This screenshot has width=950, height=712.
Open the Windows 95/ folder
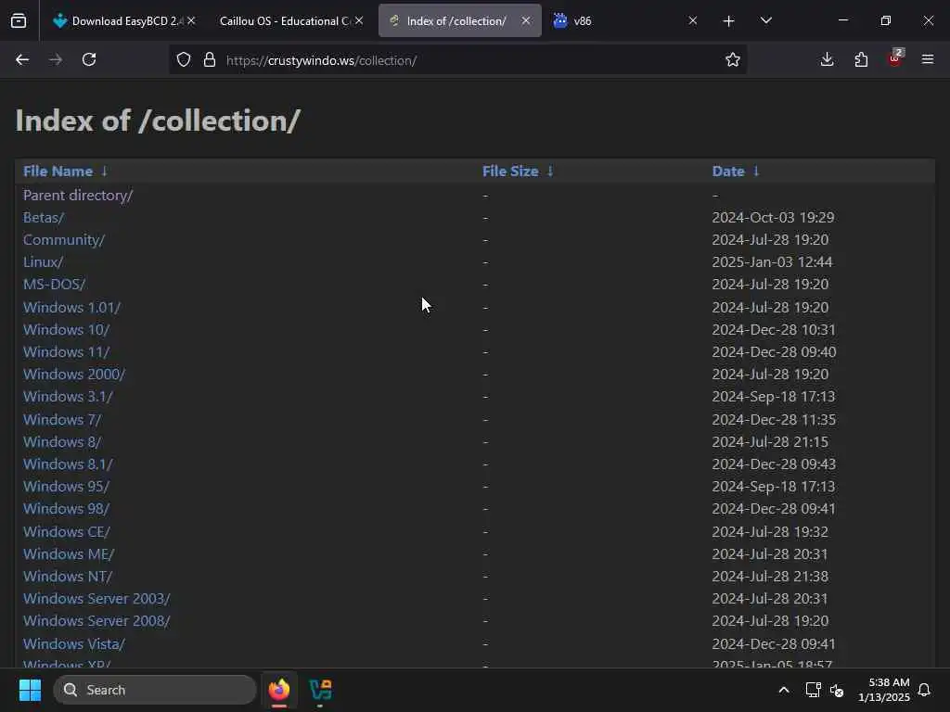(66, 486)
